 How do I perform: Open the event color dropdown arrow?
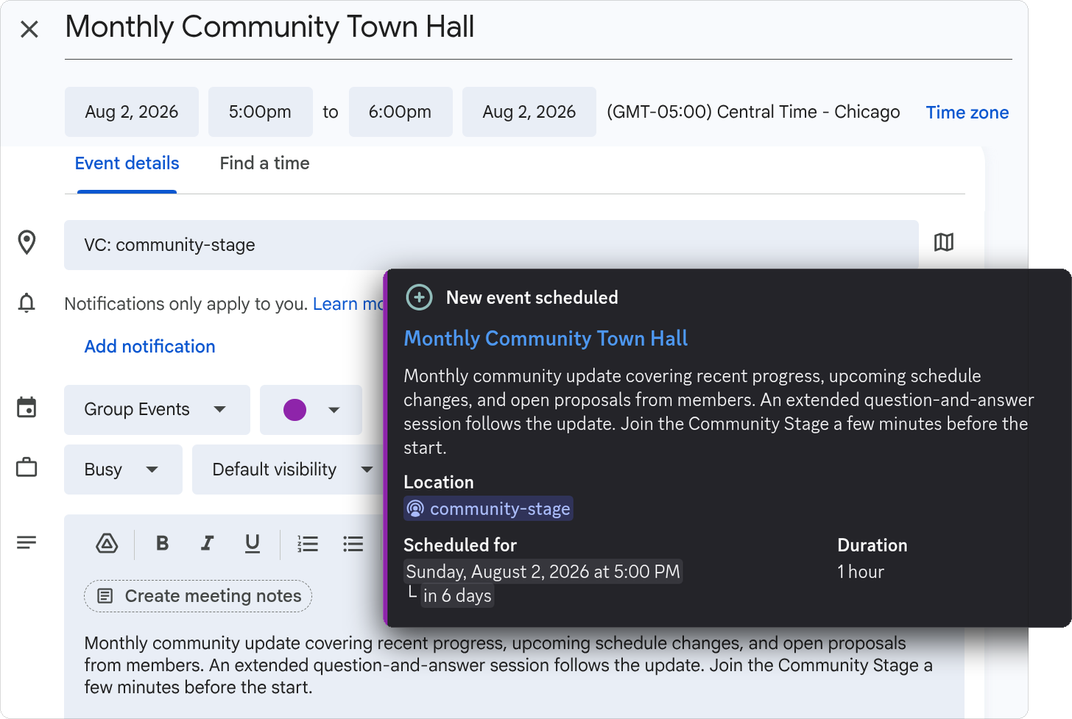(334, 410)
